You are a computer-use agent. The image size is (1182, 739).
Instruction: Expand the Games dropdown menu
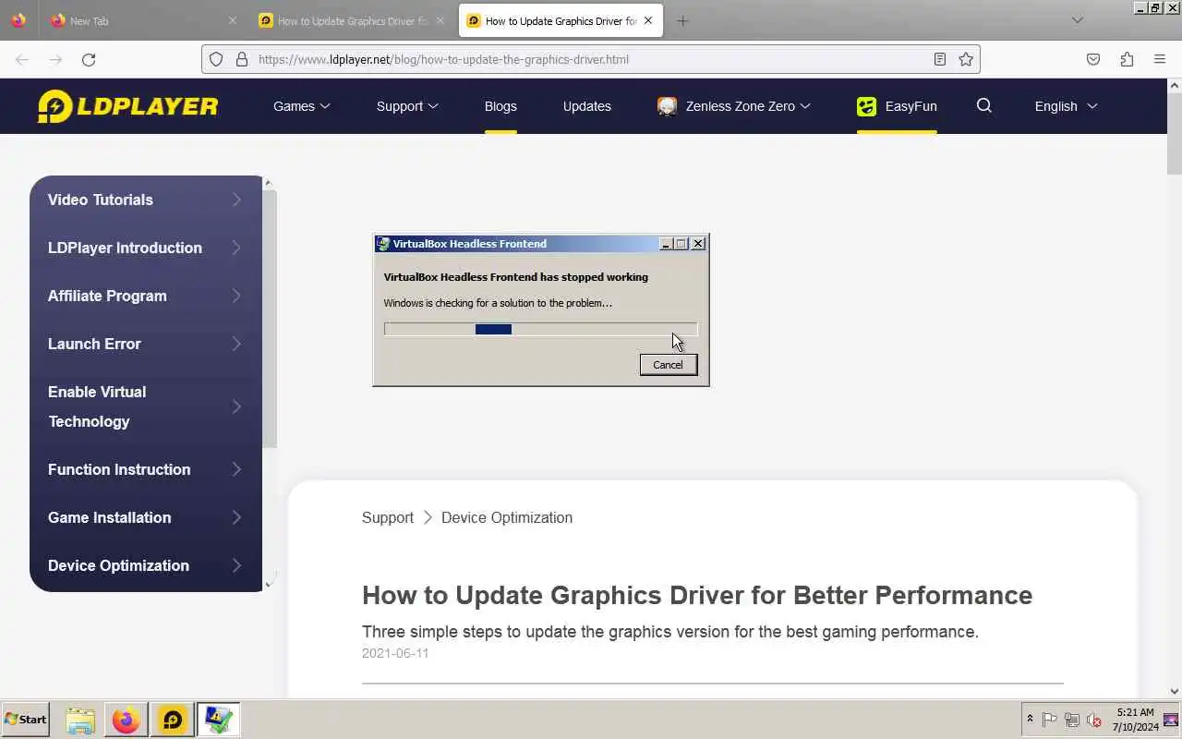tap(302, 106)
